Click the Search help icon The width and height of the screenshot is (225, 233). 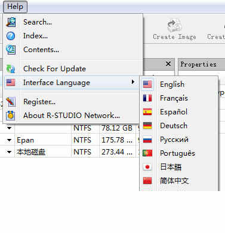pos(11,22)
